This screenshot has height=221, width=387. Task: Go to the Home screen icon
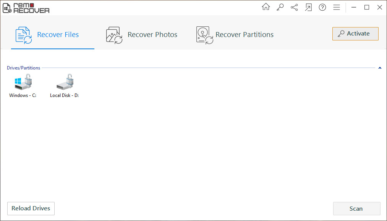[x=266, y=7]
